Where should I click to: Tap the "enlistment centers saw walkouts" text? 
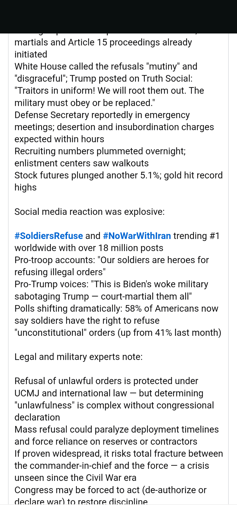(81, 163)
